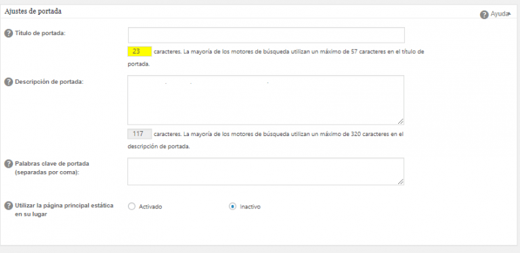
Task: Focus the Descripción de portada text area
Action: [x=265, y=100]
